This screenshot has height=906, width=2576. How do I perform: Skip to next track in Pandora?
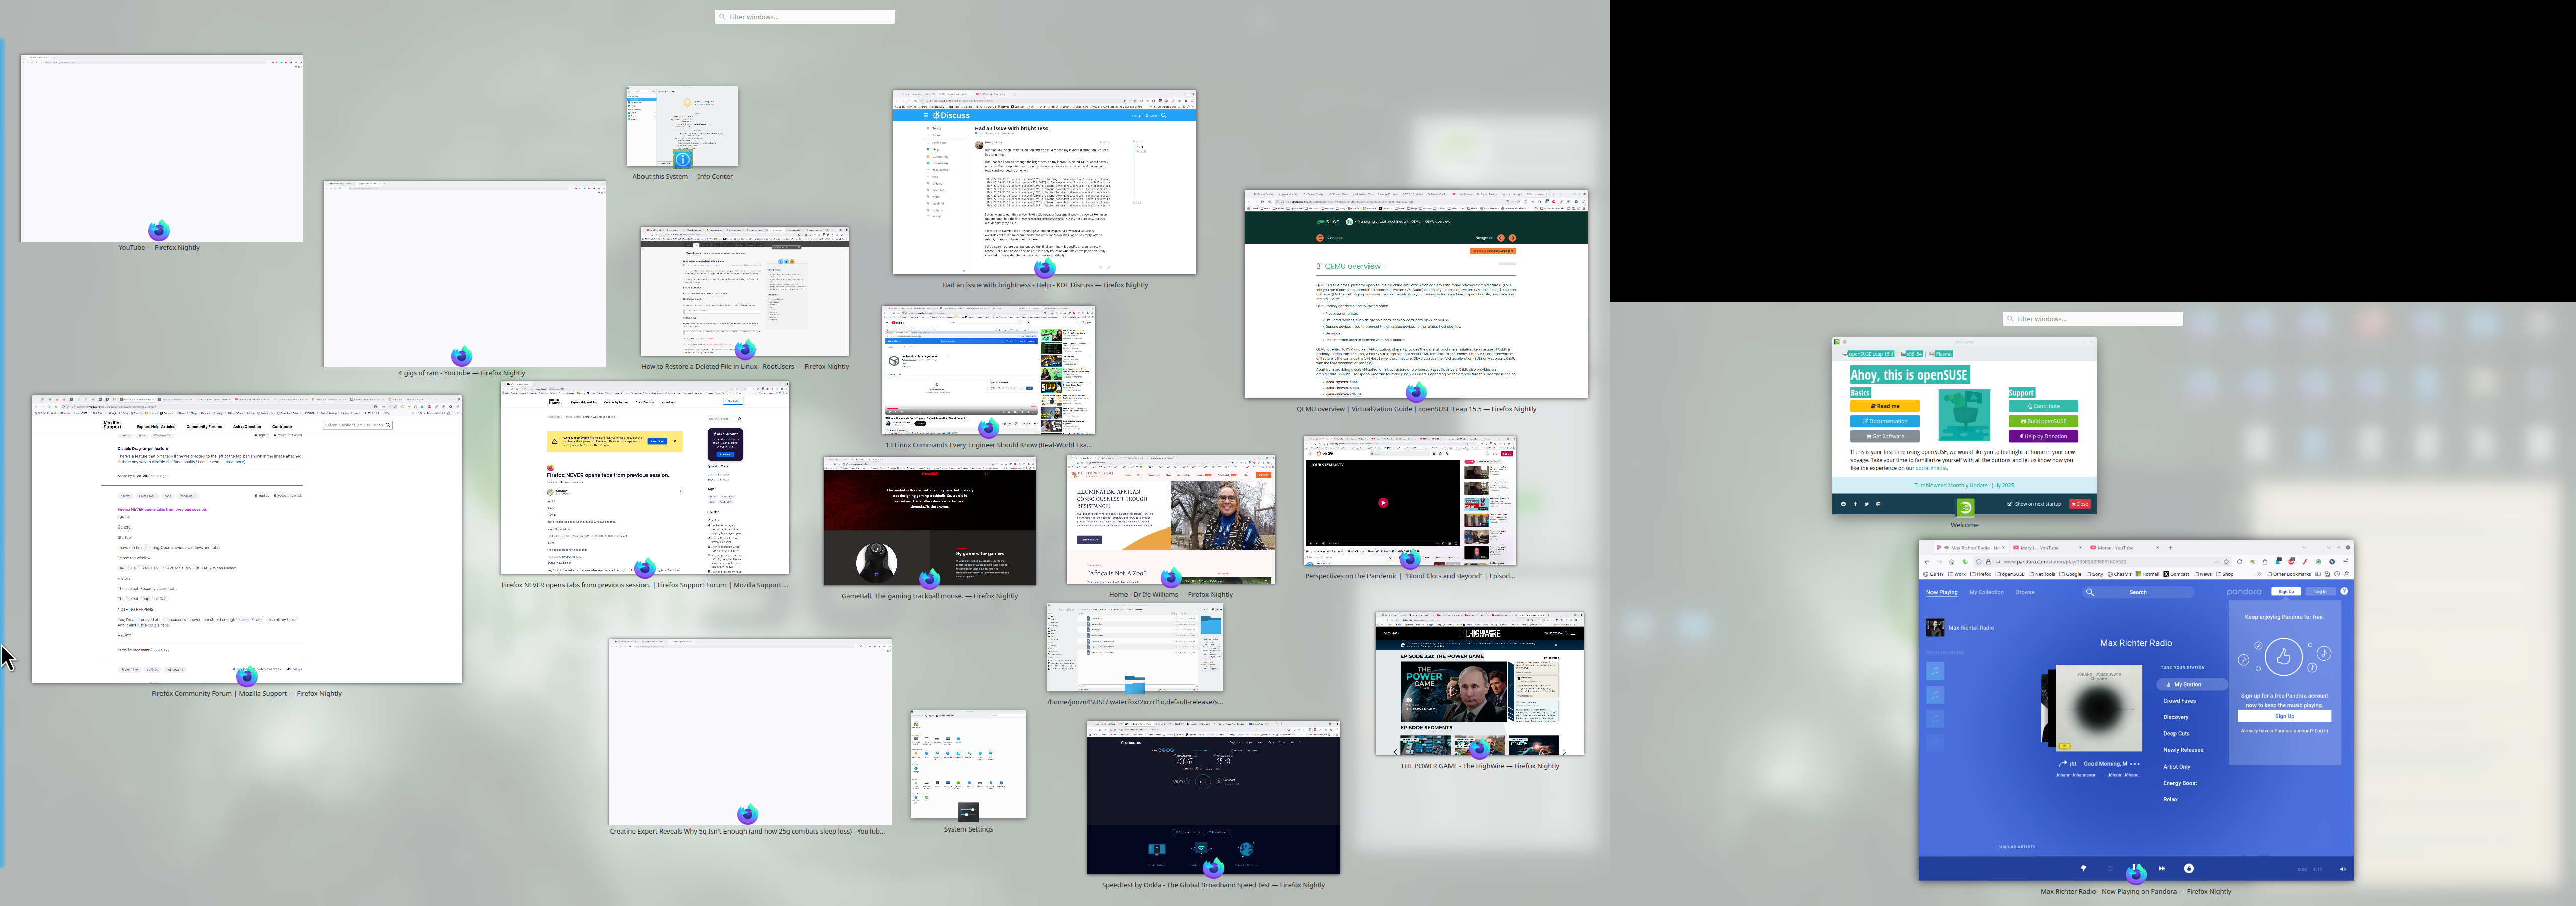2162,868
